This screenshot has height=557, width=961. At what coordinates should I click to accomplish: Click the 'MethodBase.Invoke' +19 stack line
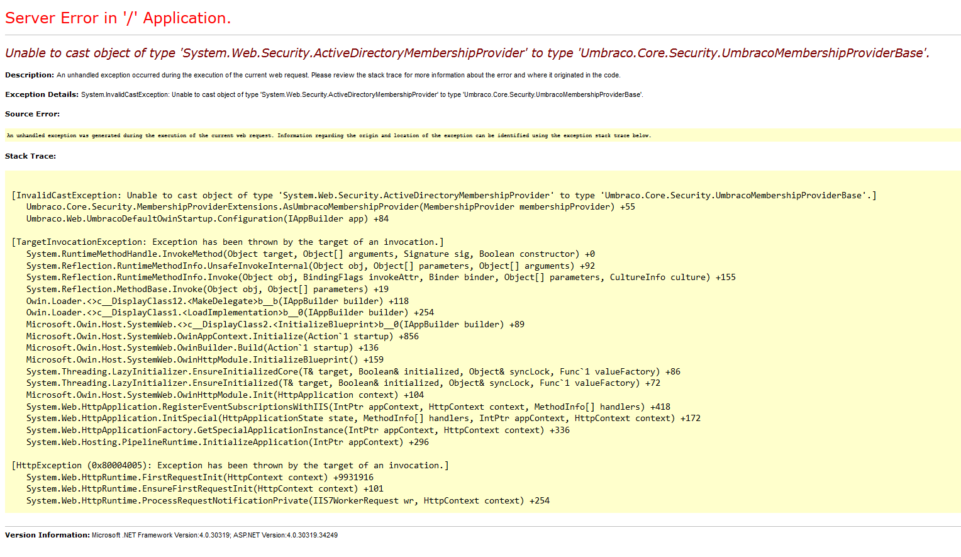pyautogui.click(x=208, y=290)
